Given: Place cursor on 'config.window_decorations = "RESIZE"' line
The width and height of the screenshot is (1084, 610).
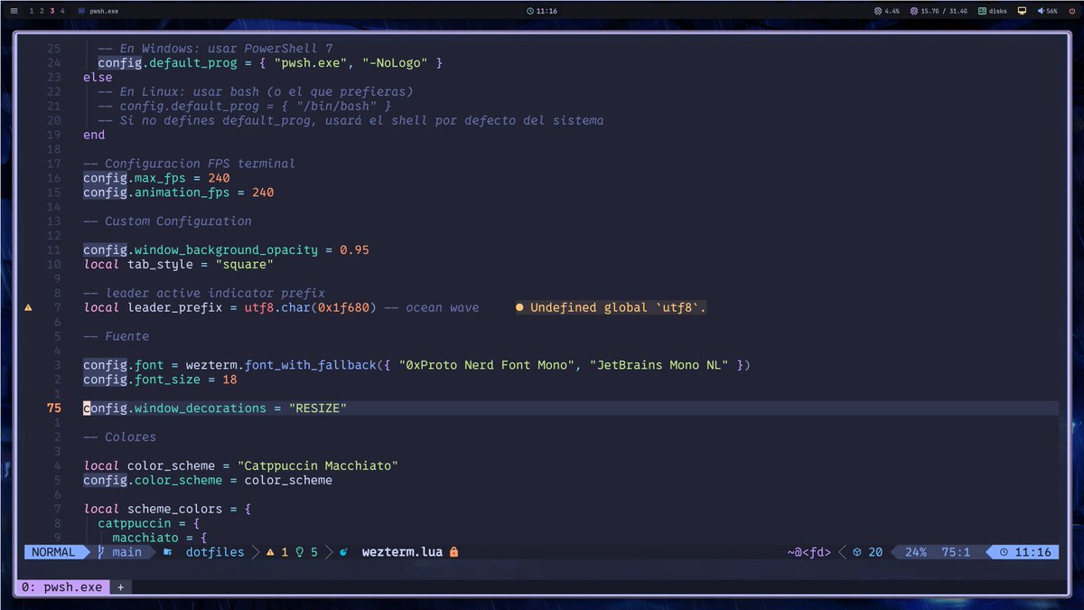Looking at the screenshot, I should click(215, 408).
